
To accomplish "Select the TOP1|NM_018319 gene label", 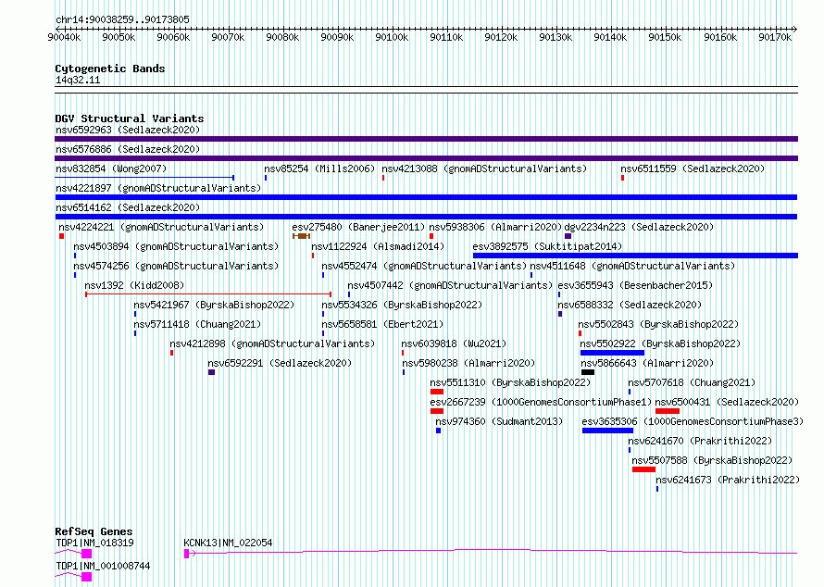I will (94, 543).
